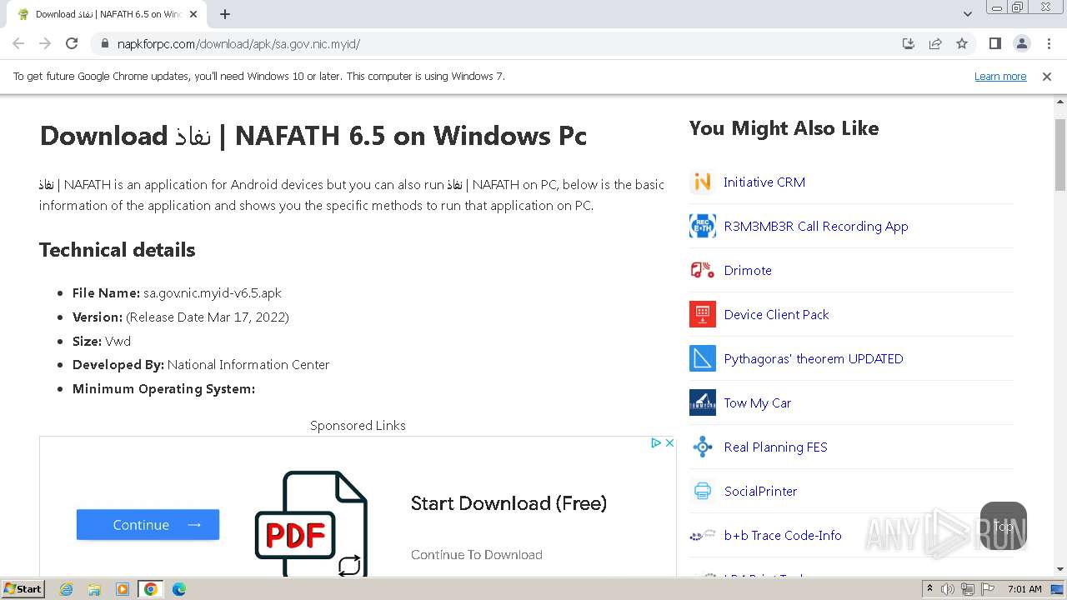Click the Drimote app icon
The height and width of the screenshot is (600, 1067).
703,270
